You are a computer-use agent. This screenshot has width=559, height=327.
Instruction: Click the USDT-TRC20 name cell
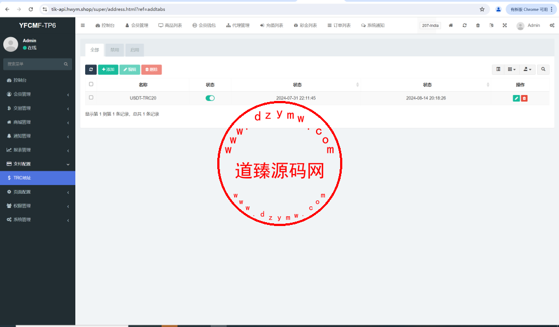coord(143,98)
